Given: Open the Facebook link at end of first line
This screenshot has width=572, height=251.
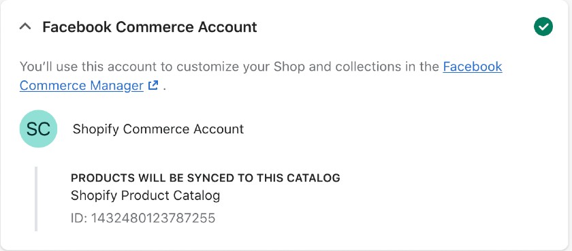Looking at the screenshot, I should (473, 67).
